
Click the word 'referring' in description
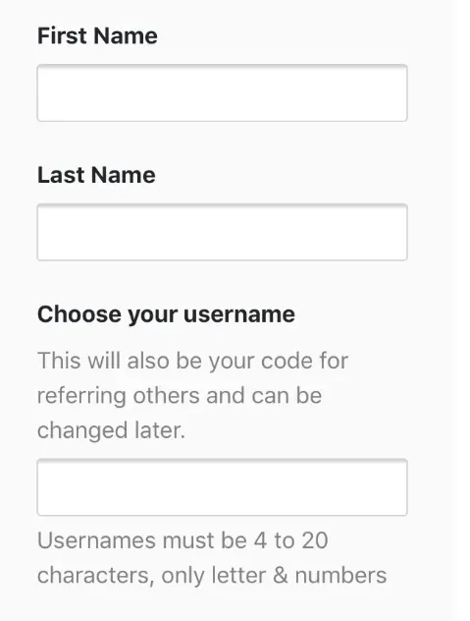point(81,396)
